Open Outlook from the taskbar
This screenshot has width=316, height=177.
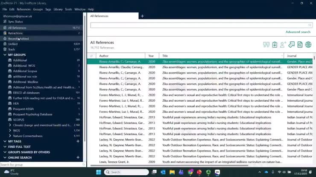click(163, 172)
